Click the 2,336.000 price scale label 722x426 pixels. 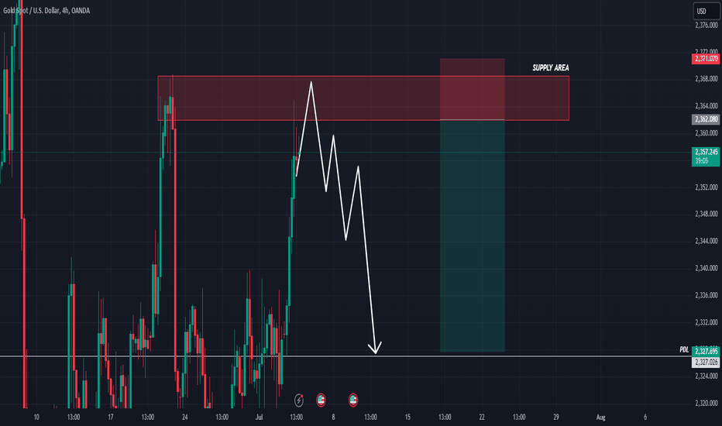[707, 295]
